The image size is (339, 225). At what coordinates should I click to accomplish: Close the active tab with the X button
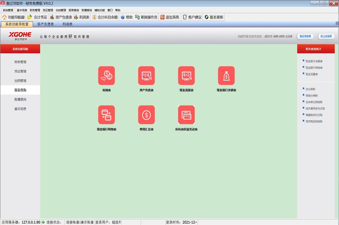point(337,23)
